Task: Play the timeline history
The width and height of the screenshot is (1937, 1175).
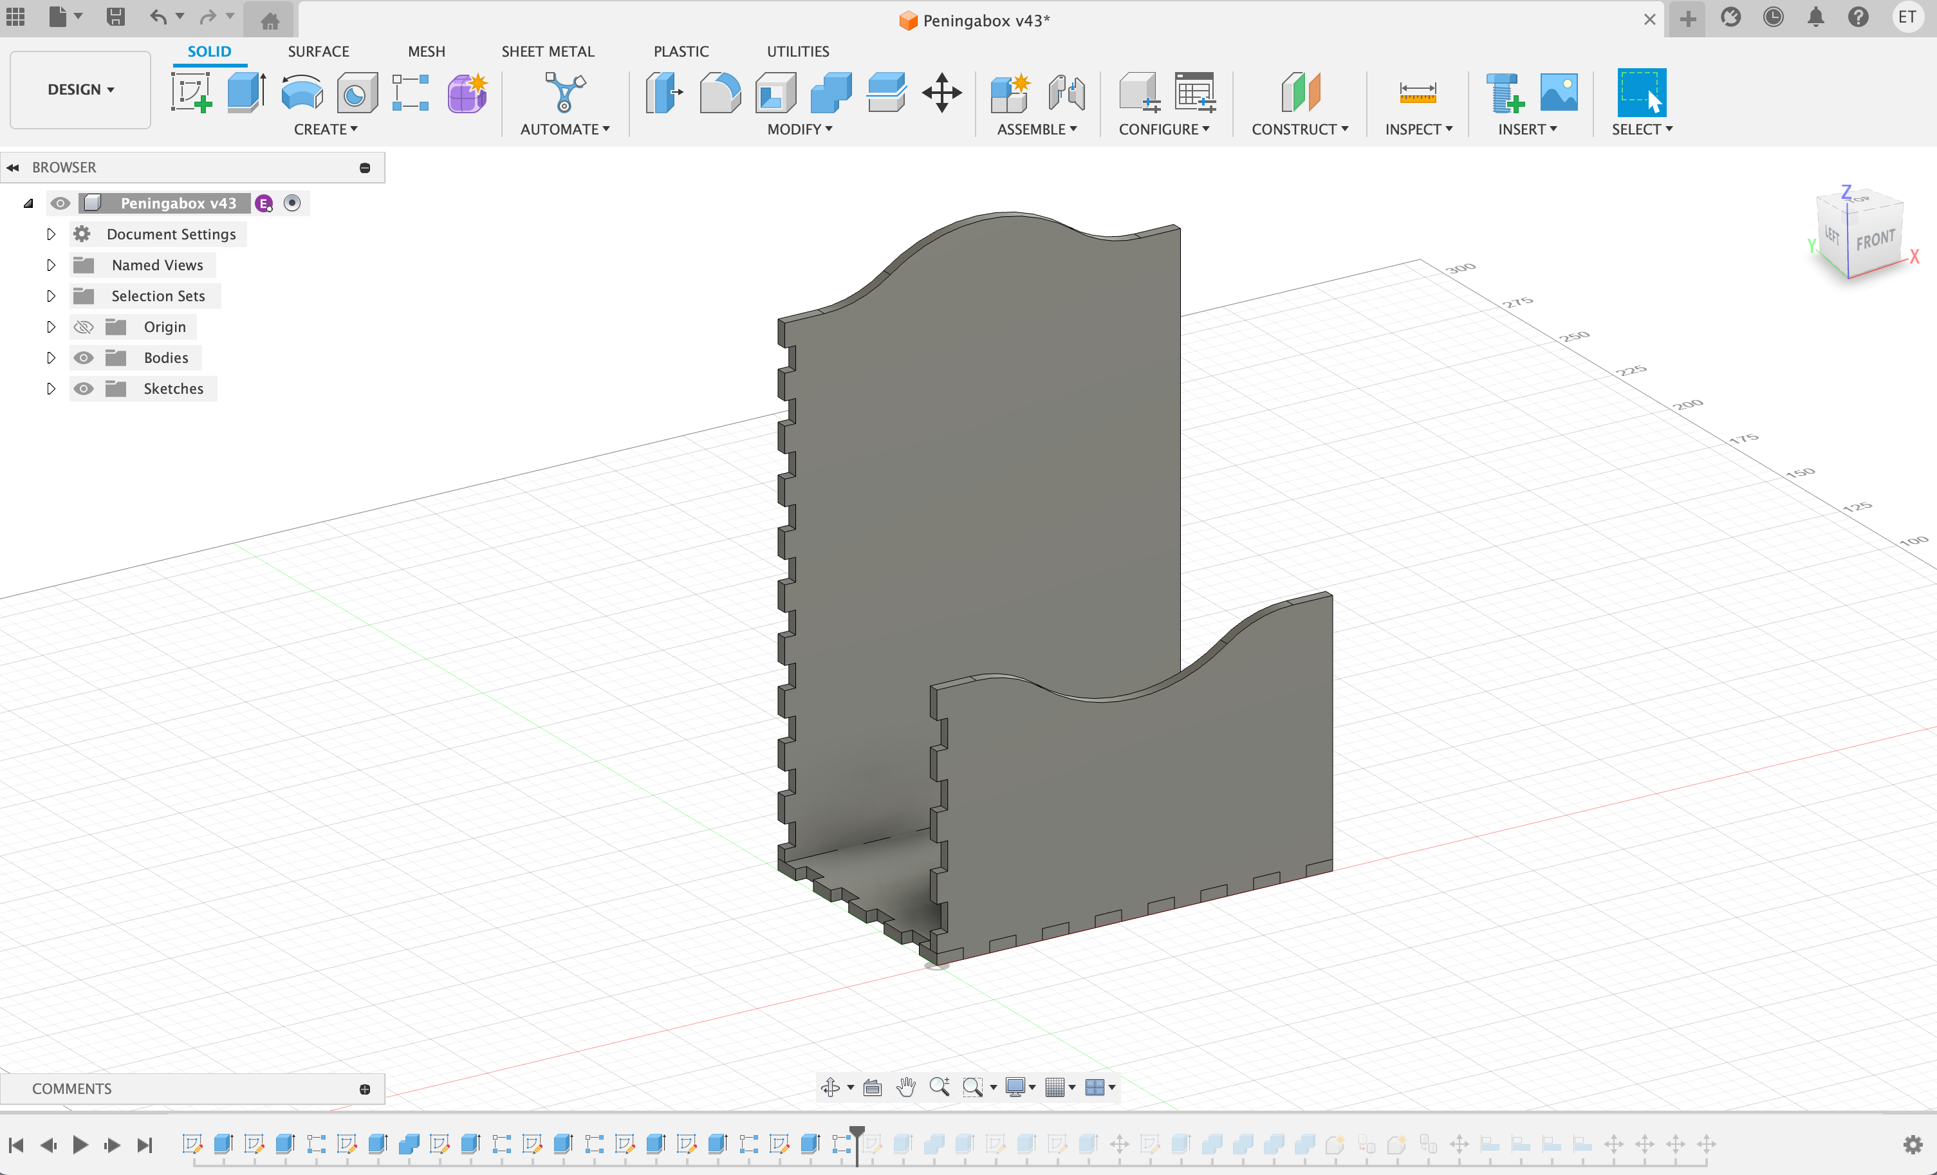Action: point(80,1144)
